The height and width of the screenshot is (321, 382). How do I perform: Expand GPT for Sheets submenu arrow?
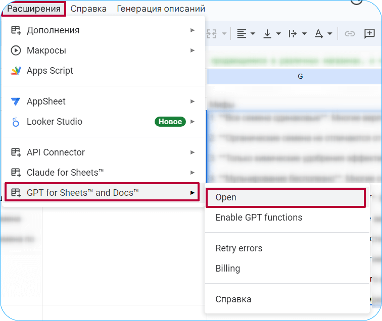[193, 193]
